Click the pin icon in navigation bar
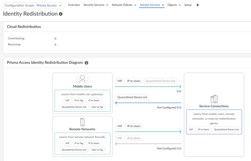 198,5
